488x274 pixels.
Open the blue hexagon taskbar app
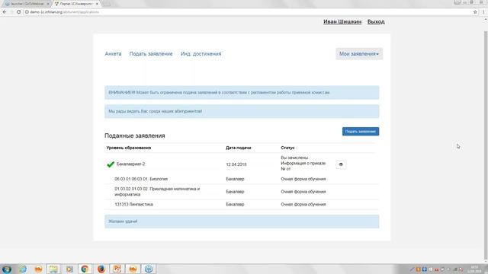[149, 269]
